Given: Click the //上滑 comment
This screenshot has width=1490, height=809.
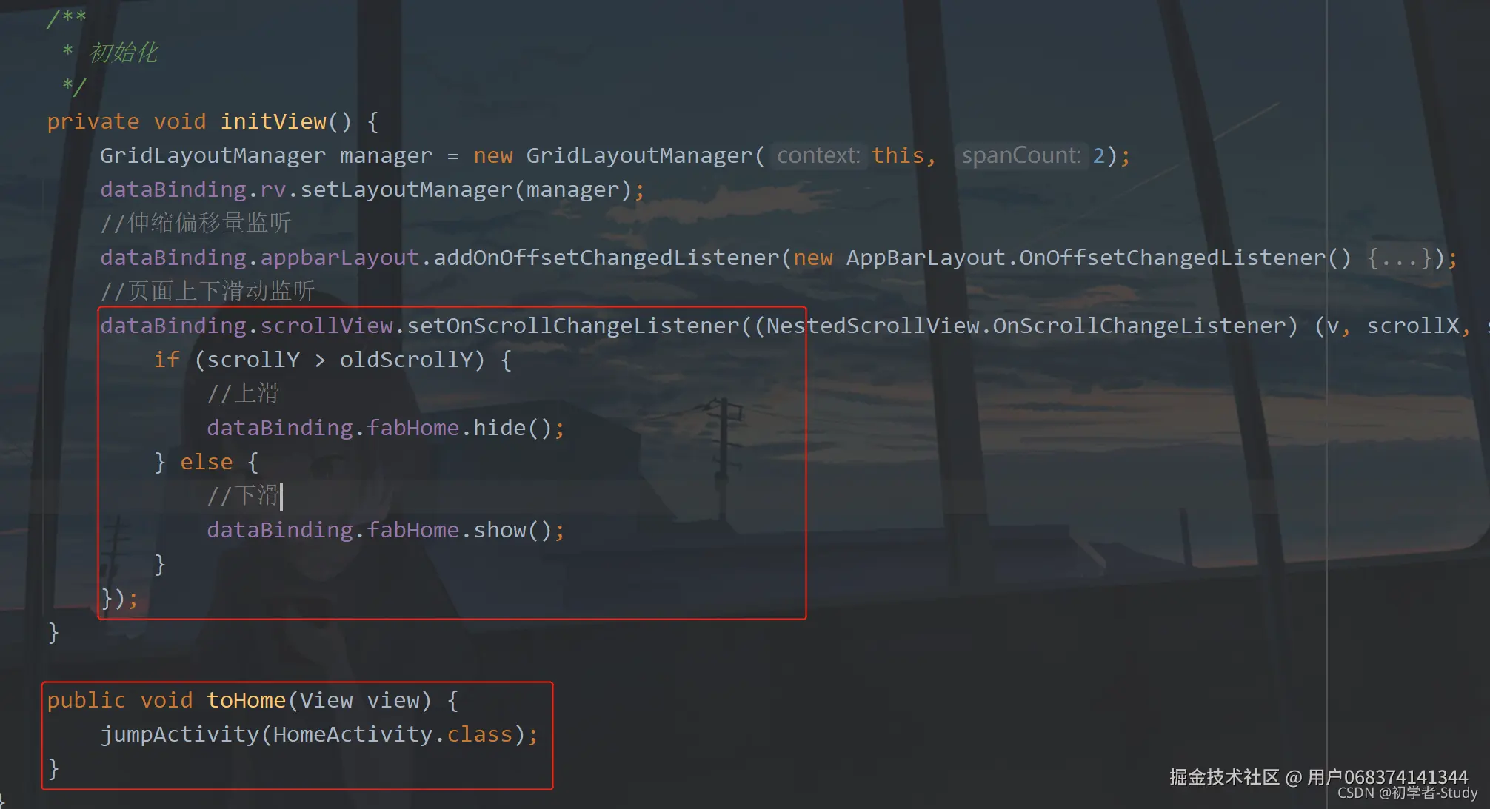Looking at the screenshot, I should pos(243,394).
